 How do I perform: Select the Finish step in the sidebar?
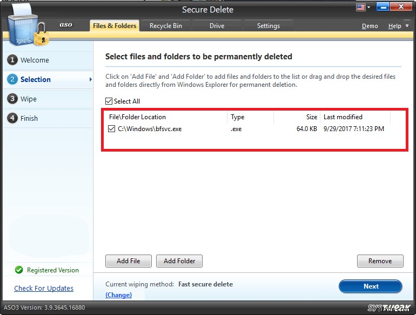tap(48, 118)
